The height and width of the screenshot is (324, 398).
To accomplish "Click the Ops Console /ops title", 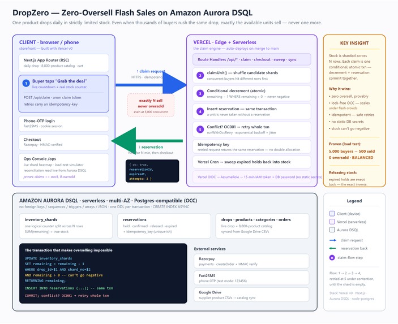I will [40, 159].
